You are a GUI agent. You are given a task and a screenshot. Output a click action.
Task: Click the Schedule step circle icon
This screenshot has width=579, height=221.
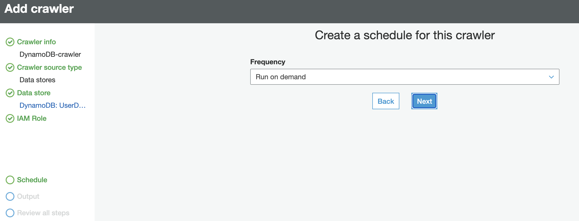[x=10, y=180]
